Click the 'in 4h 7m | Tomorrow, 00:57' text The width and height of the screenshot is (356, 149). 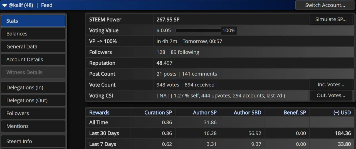coord(189,42)
